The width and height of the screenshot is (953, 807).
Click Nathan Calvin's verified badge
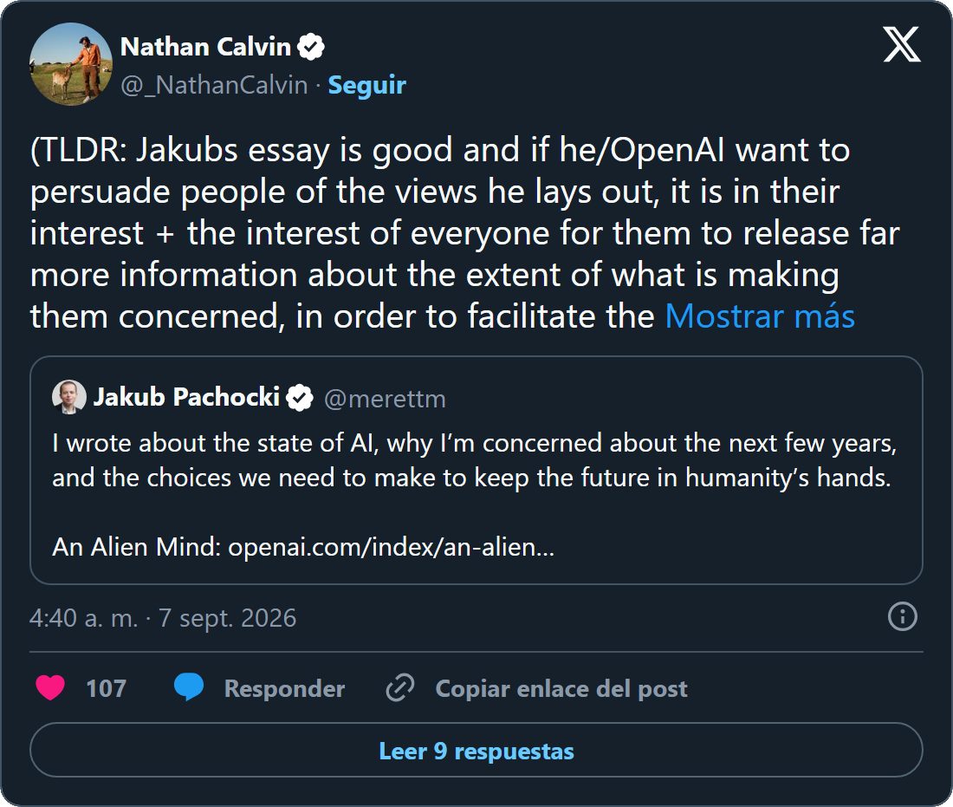pos(310,47)
